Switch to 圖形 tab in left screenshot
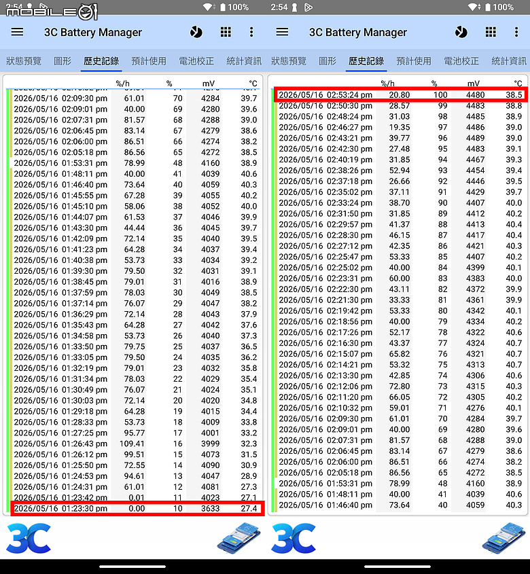Image resolution: width=530 pixels, height=574 pixels. tap(63, 60)
